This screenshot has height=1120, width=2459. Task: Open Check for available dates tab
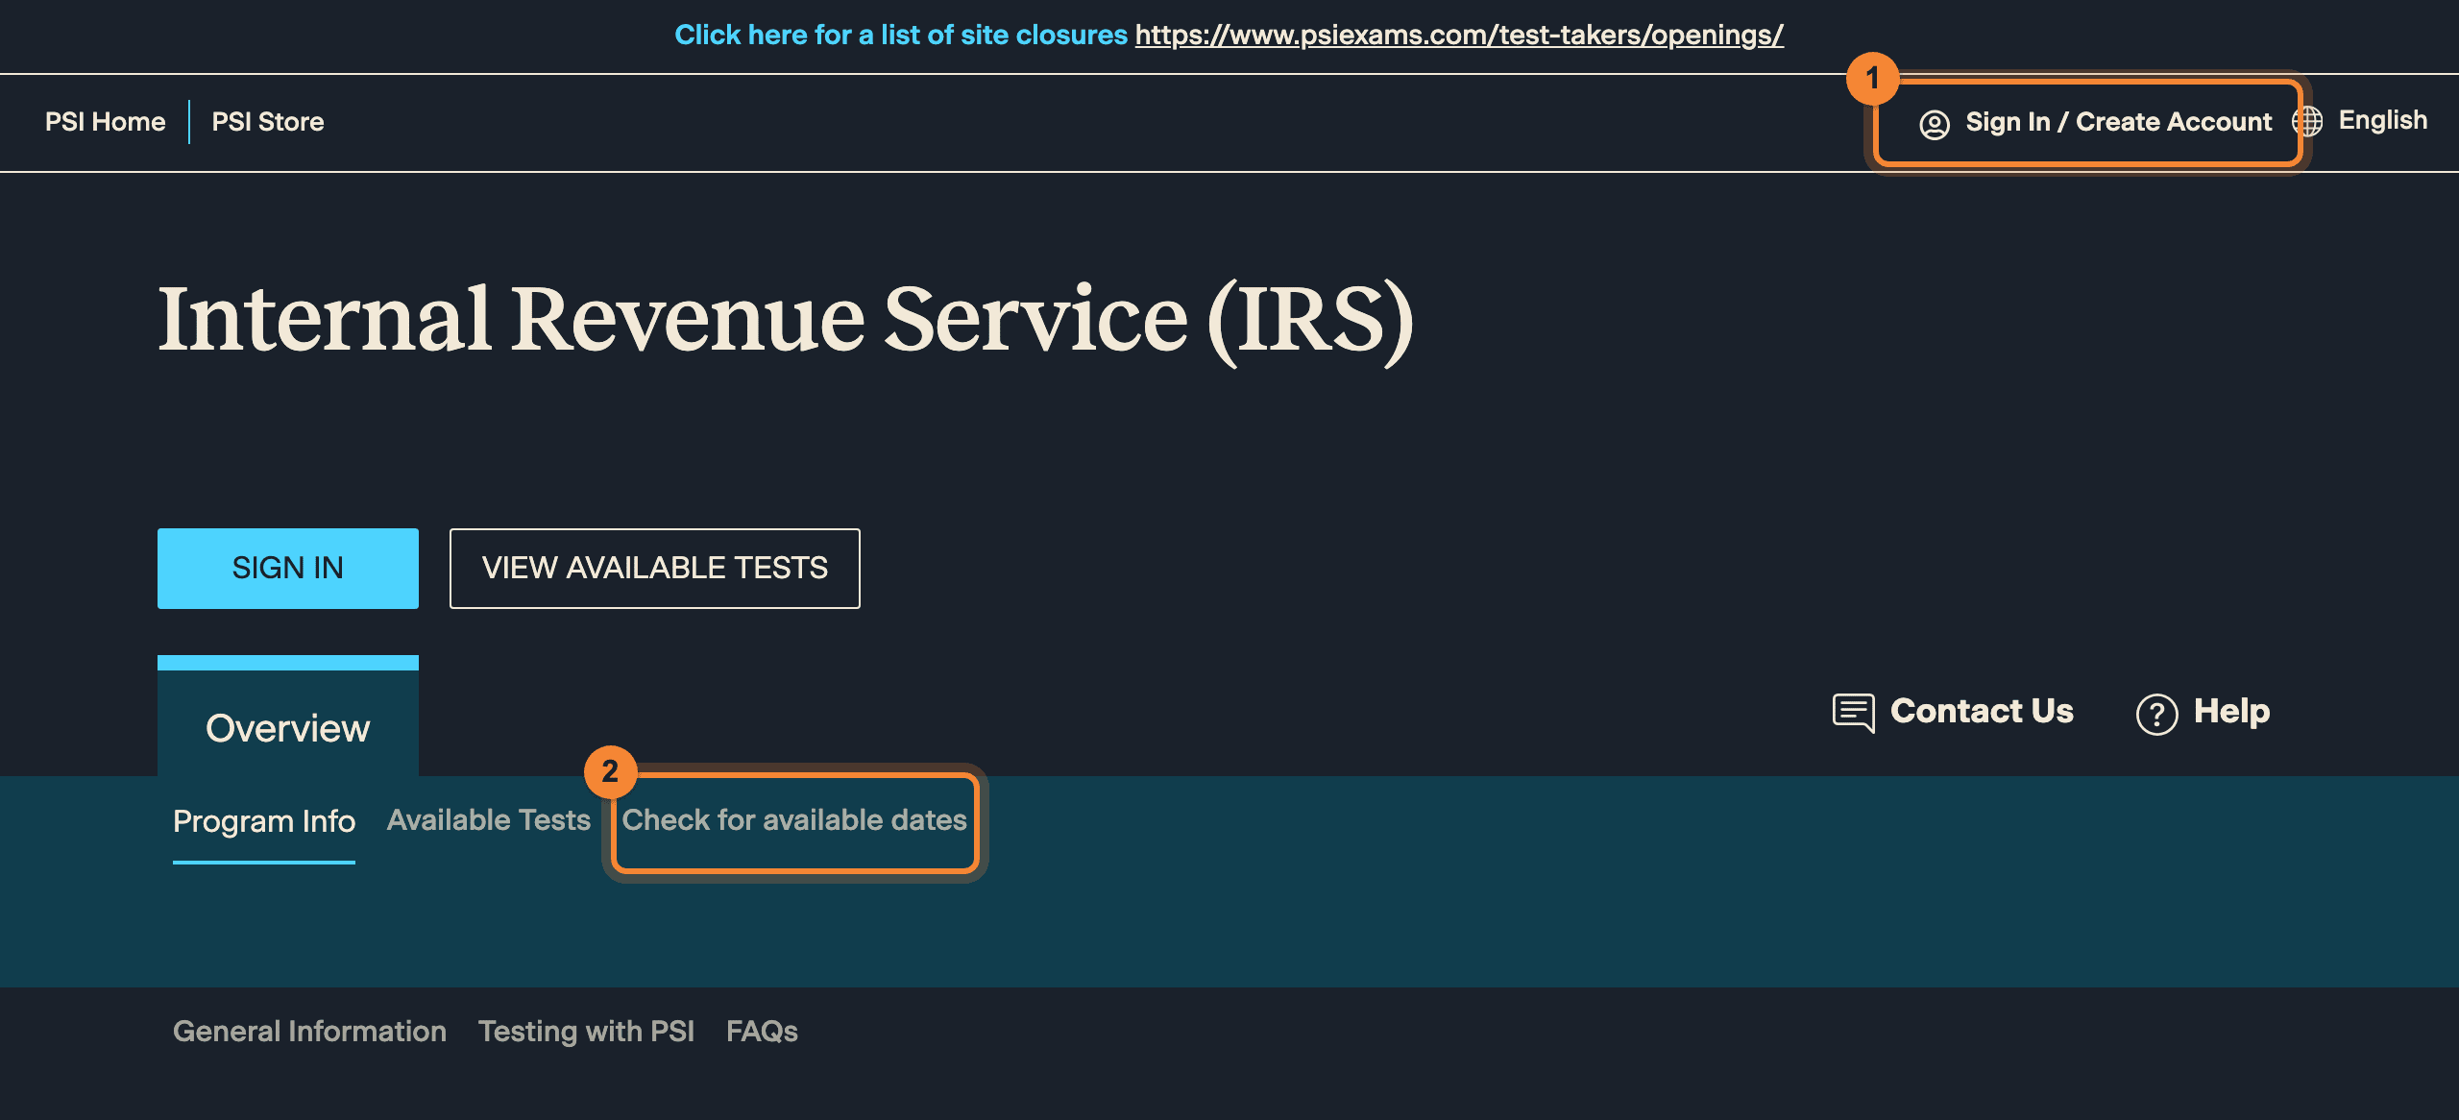(794, 819)
